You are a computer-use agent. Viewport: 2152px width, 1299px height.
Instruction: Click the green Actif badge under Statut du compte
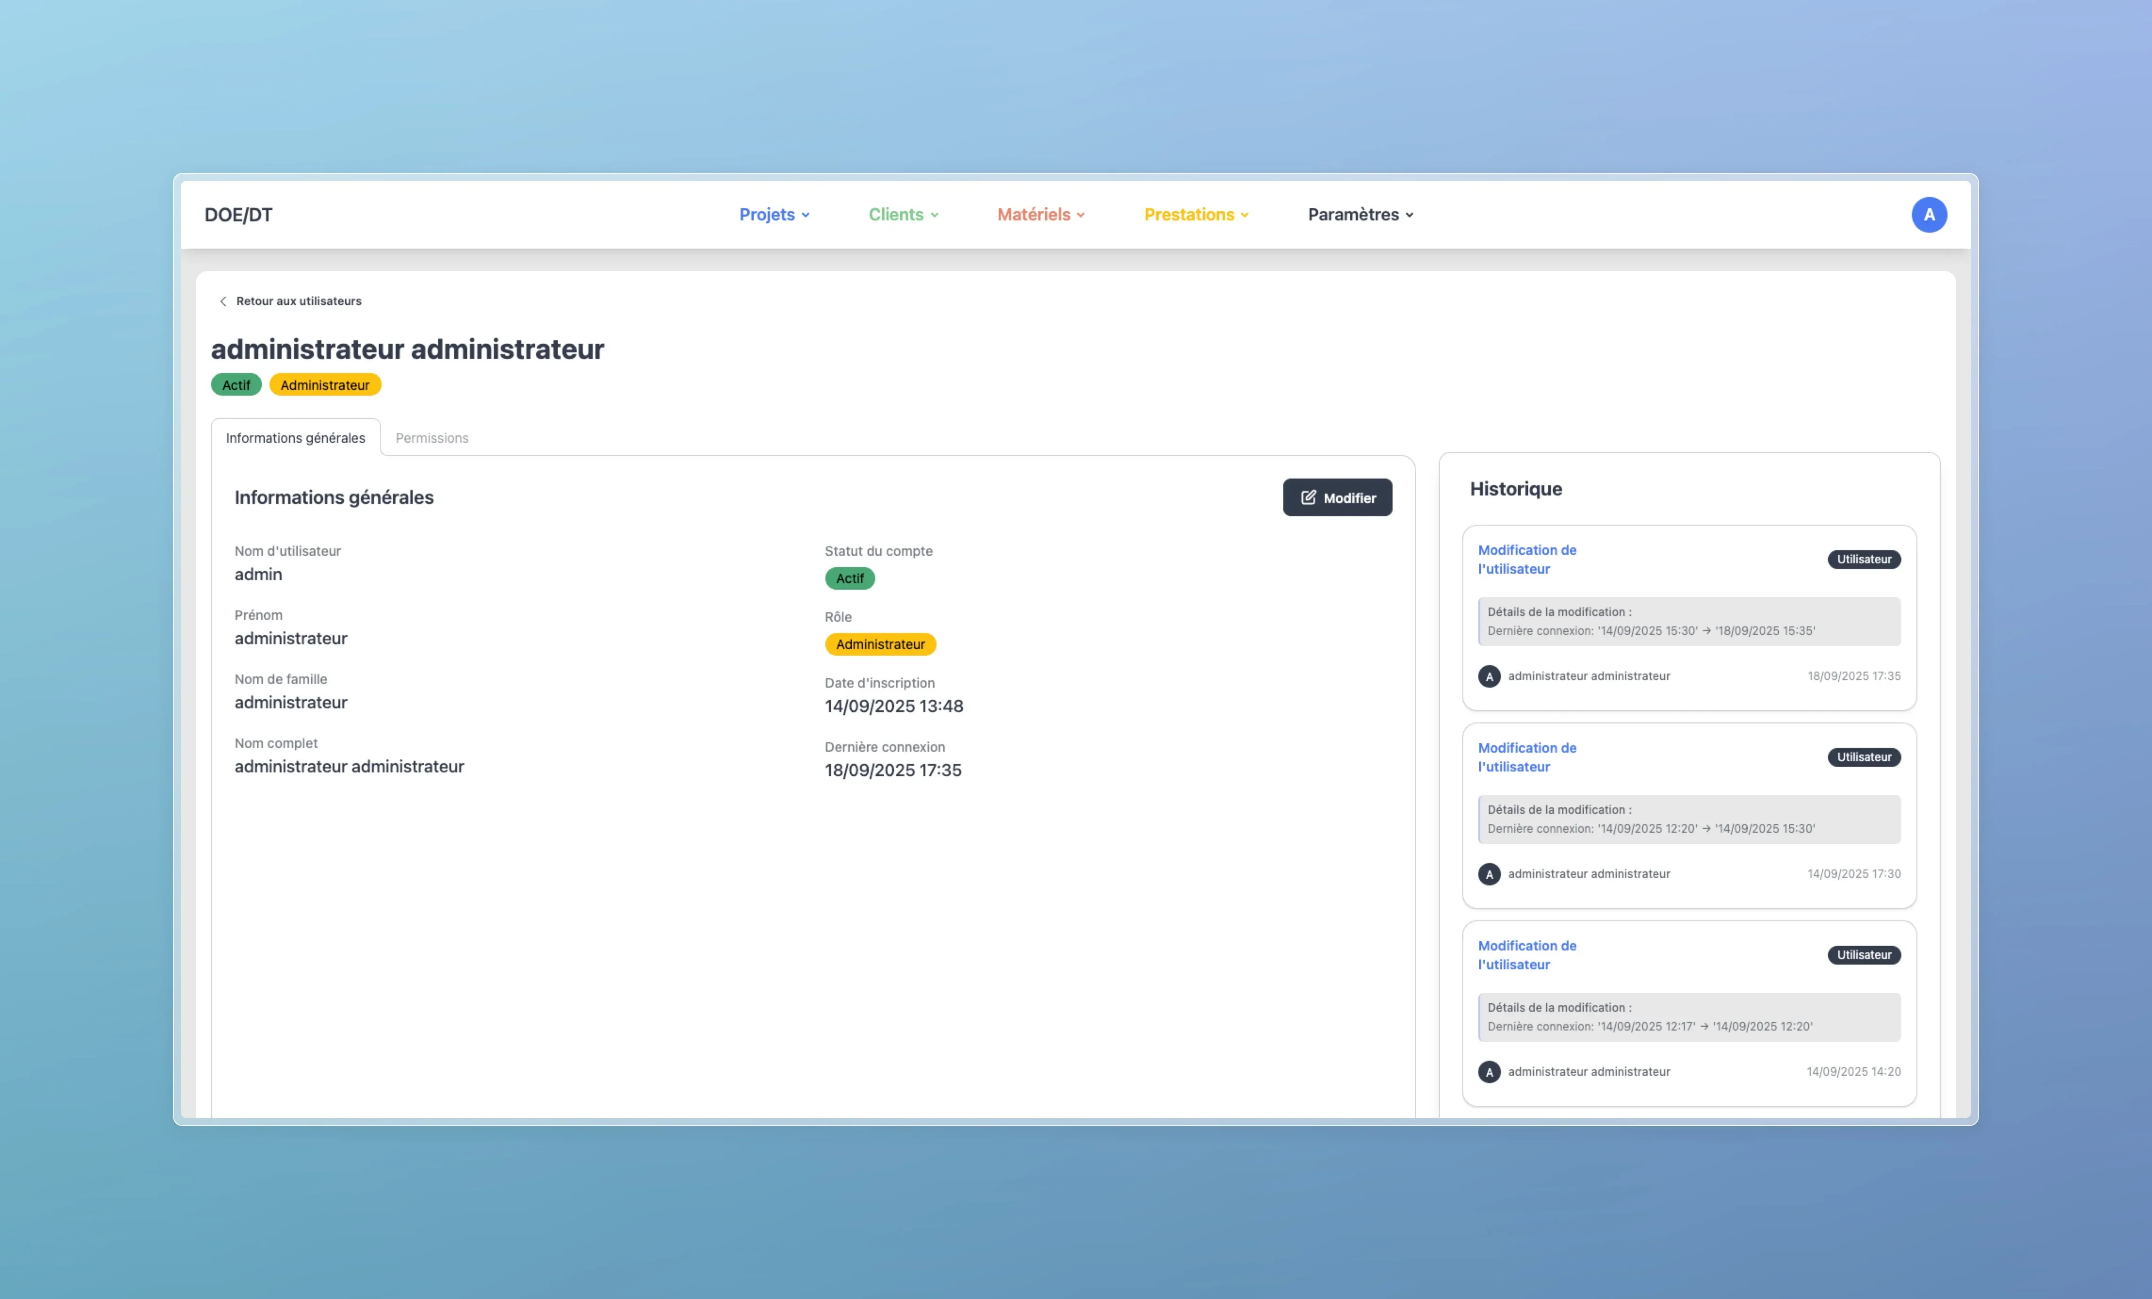click(849, 578)
